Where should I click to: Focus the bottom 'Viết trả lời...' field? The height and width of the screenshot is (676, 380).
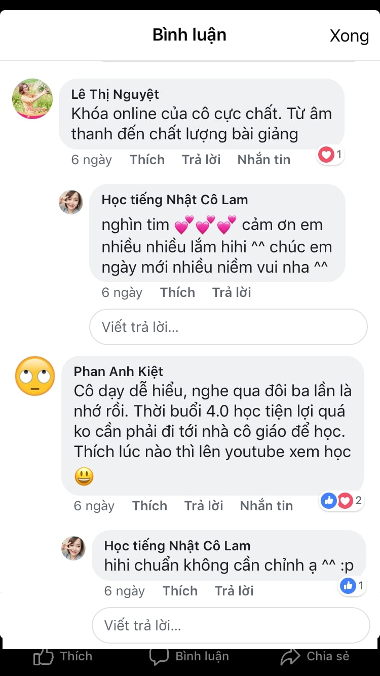[x=231, y=625]
